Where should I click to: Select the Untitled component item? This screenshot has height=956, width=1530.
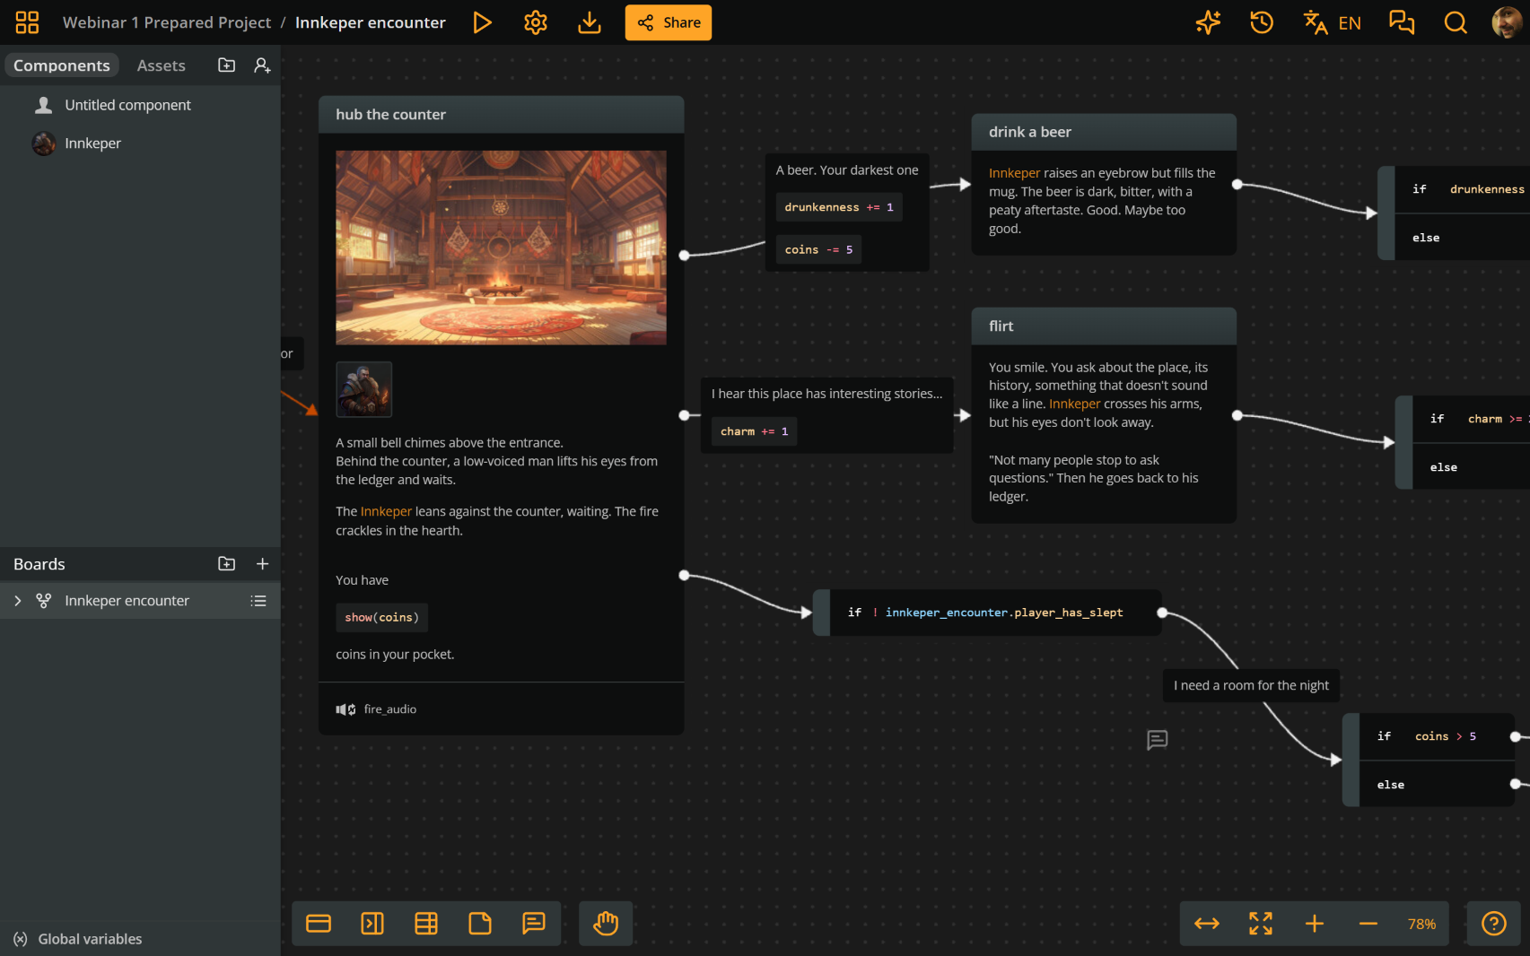140,105
